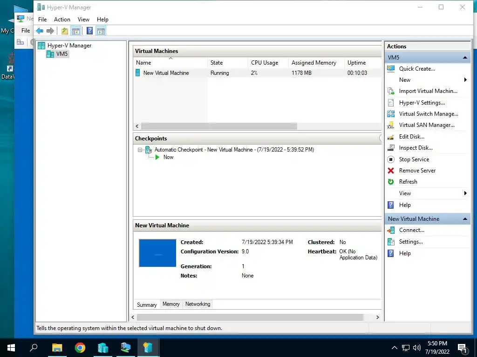Screen dimensions: 477x357
Task: Click the details pane horizontal scrollbar
Action: (x=250, y=317)
